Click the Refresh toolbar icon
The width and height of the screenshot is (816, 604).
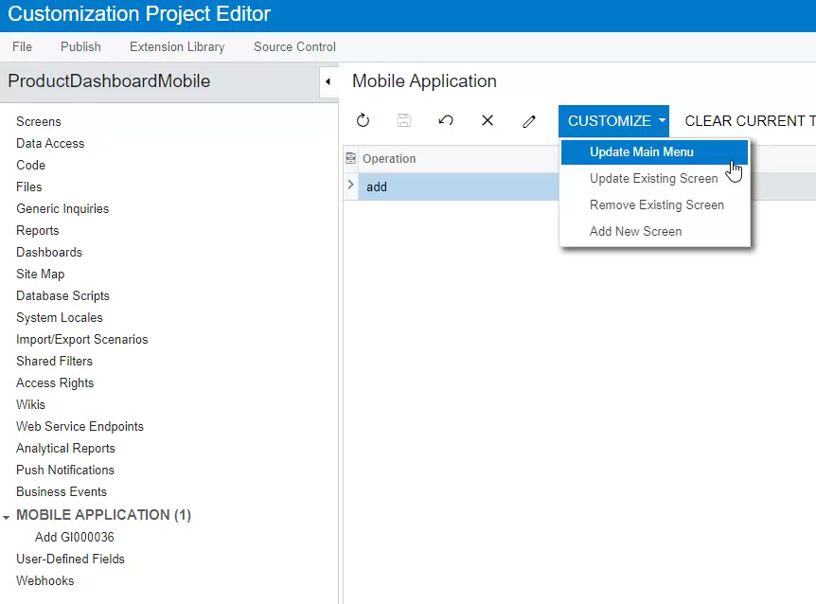[363, 121]
